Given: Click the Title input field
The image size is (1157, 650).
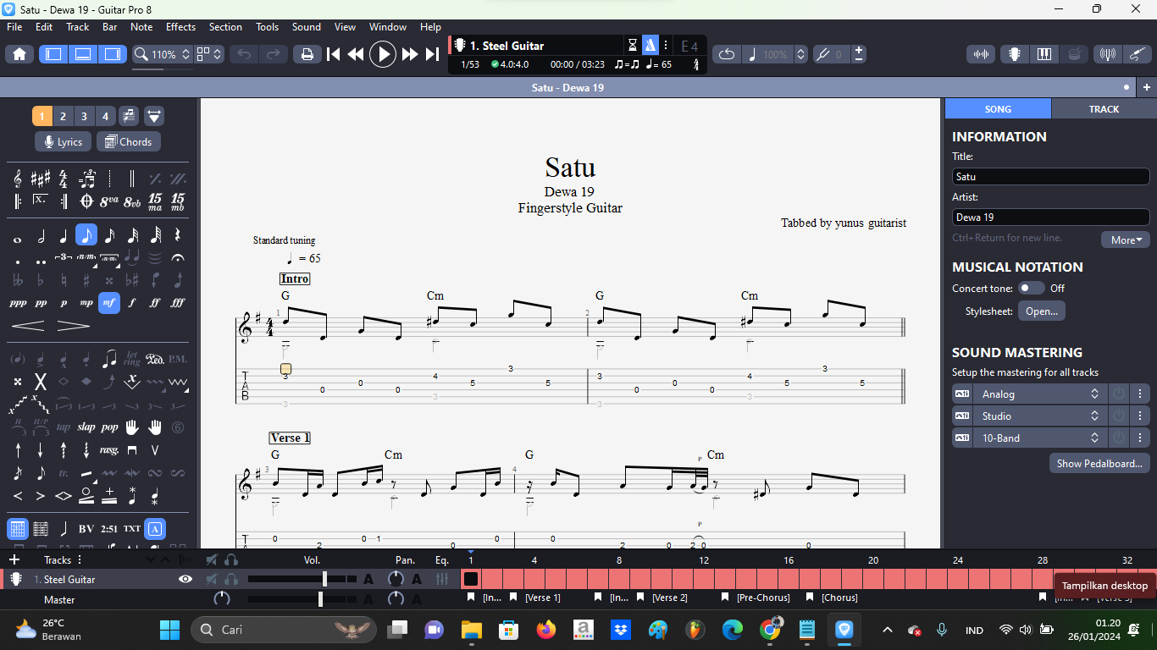Looking at the screenshot, I should [x=1050, y=177].
